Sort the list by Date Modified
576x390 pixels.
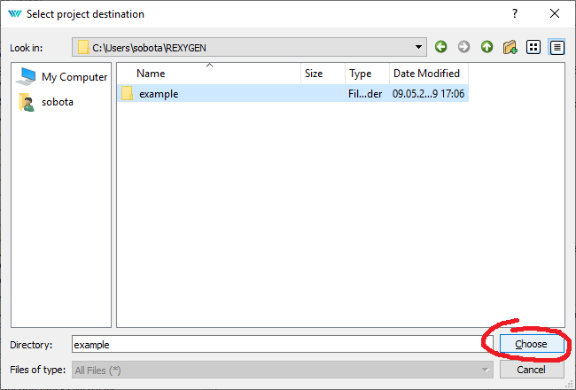click(x=429, y=74)
